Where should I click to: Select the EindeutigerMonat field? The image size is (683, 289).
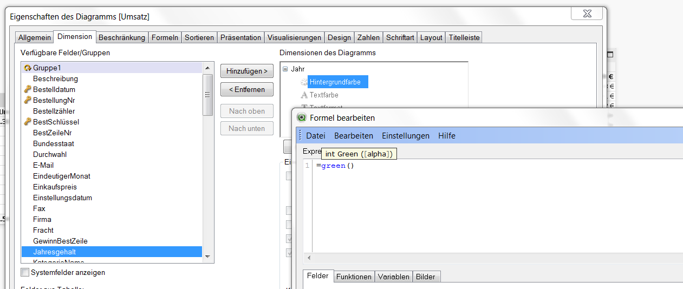(x=112, y=176)
